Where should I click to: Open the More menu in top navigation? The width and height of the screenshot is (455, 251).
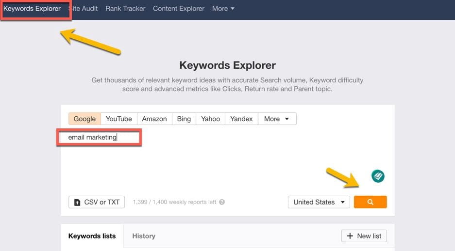coord(223,9)
